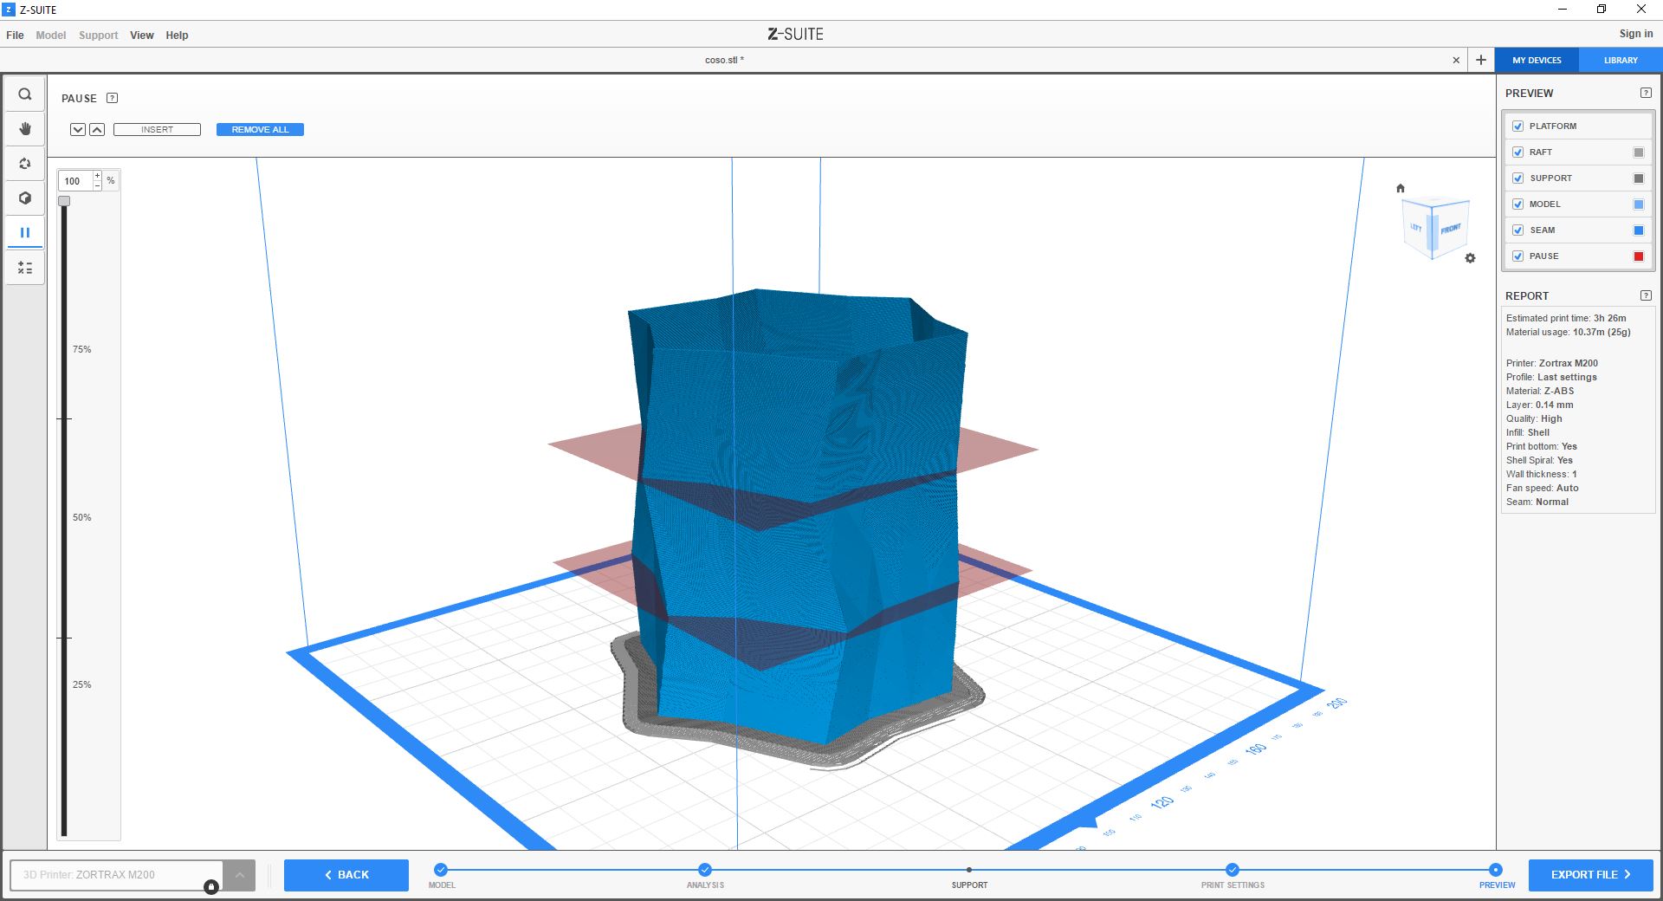Open the Help menu
Viewport: 1663px width, 901px height.
coord(177,36)
